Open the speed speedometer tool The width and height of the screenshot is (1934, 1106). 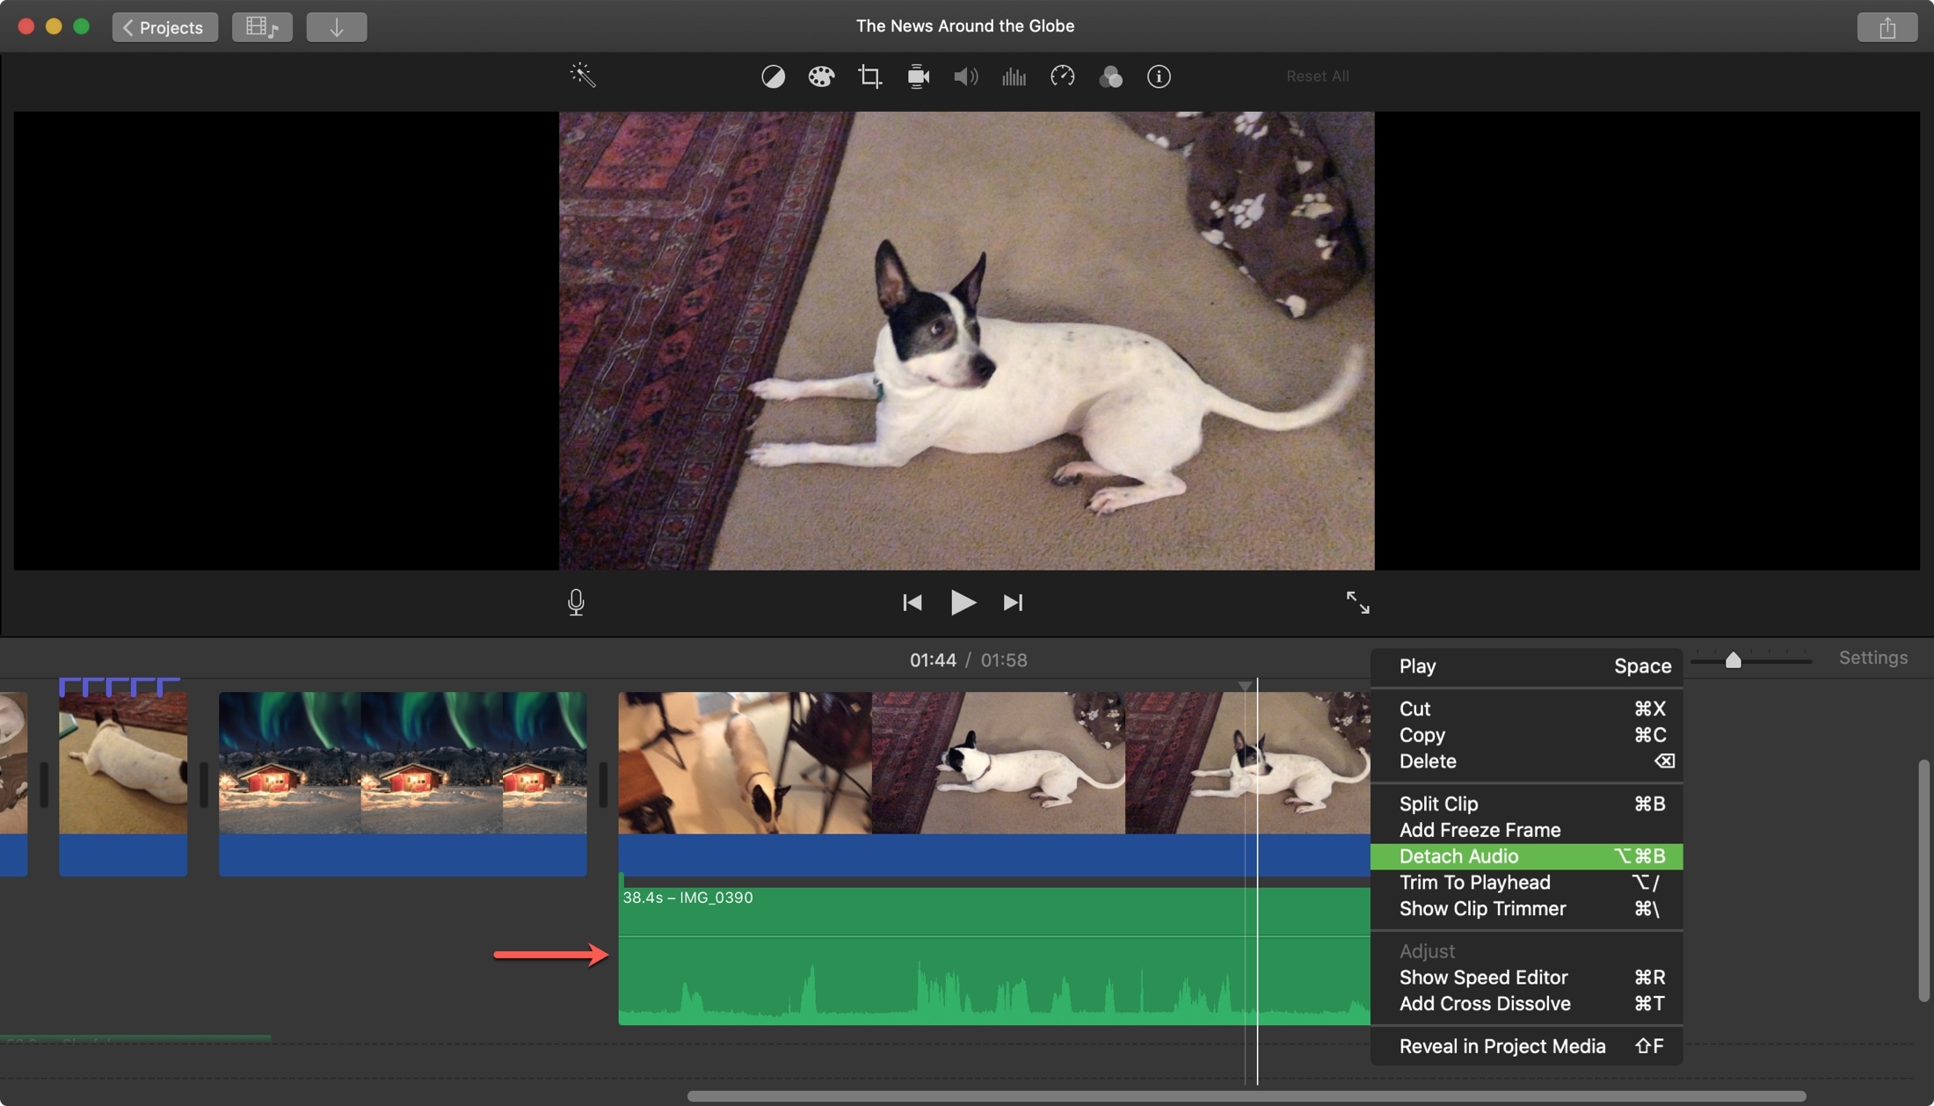(x=1062, y=76)
